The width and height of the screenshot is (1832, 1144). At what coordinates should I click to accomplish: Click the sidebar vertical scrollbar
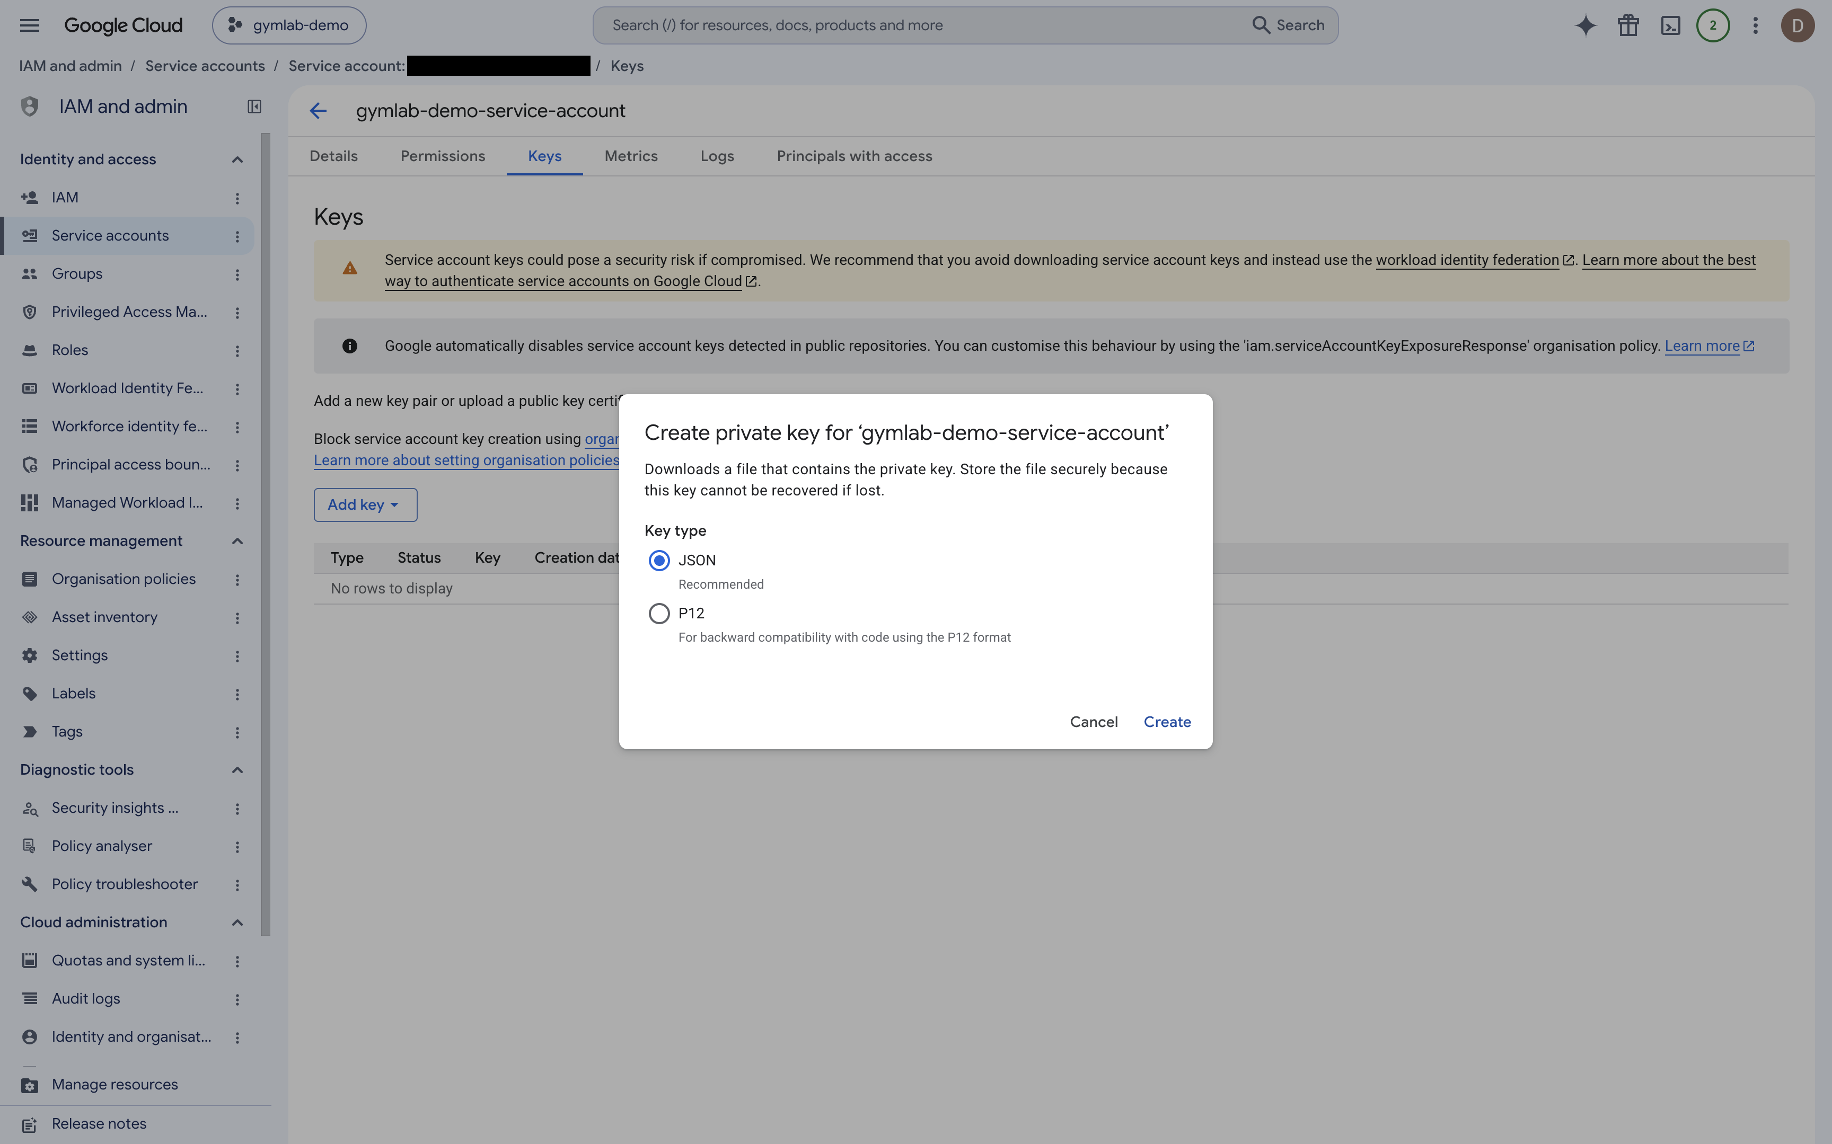266,534
